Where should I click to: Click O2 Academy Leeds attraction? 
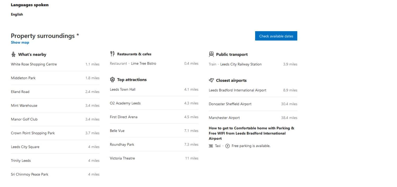click(x=154, y=103)
